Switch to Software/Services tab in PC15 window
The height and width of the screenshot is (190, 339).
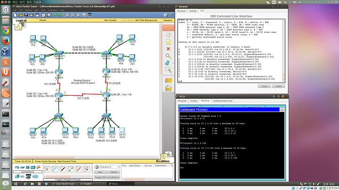[223, 100]
